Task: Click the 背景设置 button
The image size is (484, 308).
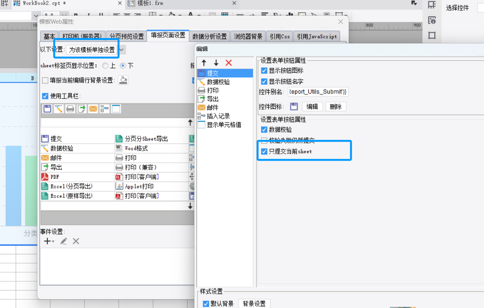Action: [254, 303]
